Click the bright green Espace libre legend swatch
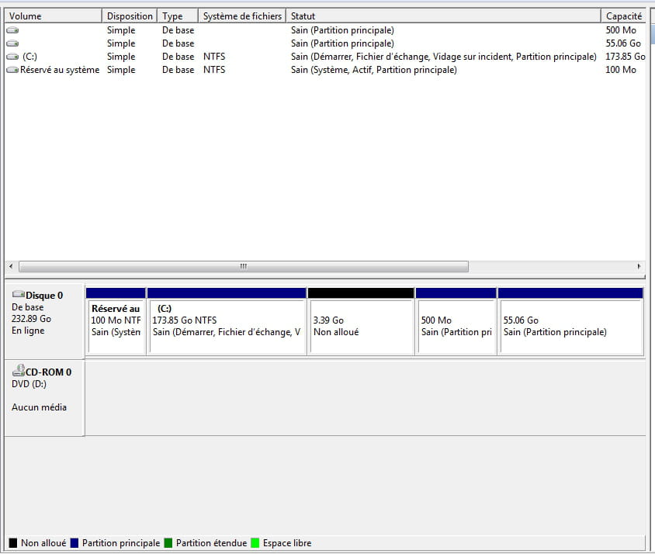 [255, 543]
